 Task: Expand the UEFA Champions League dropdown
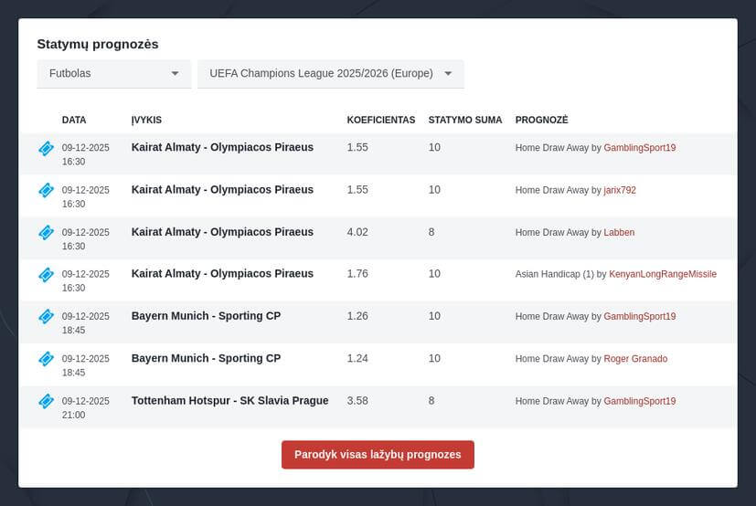pos(330,74)
